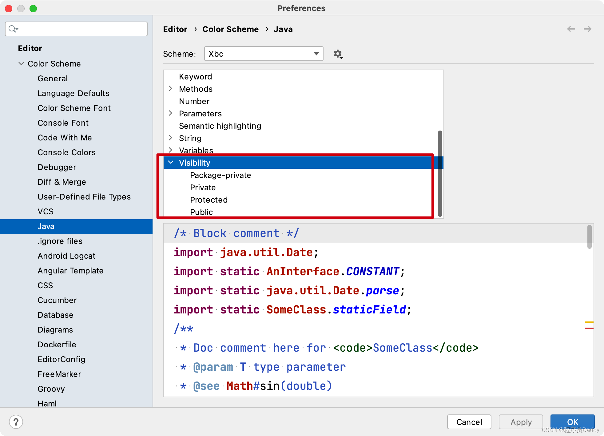Collapse the Visibility tree node

click(171, 163)
